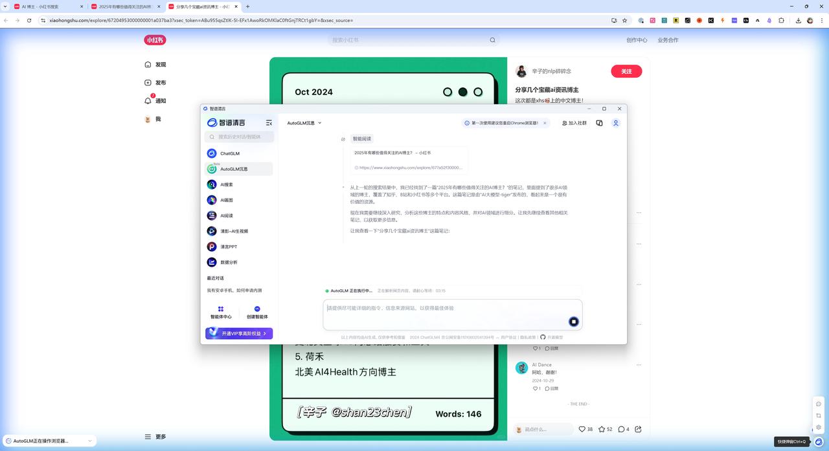Image resolution: width=829 pixels, height=451 pixels.
Task: Focus the 说点什么 comment input
Action: click(543, 429)
